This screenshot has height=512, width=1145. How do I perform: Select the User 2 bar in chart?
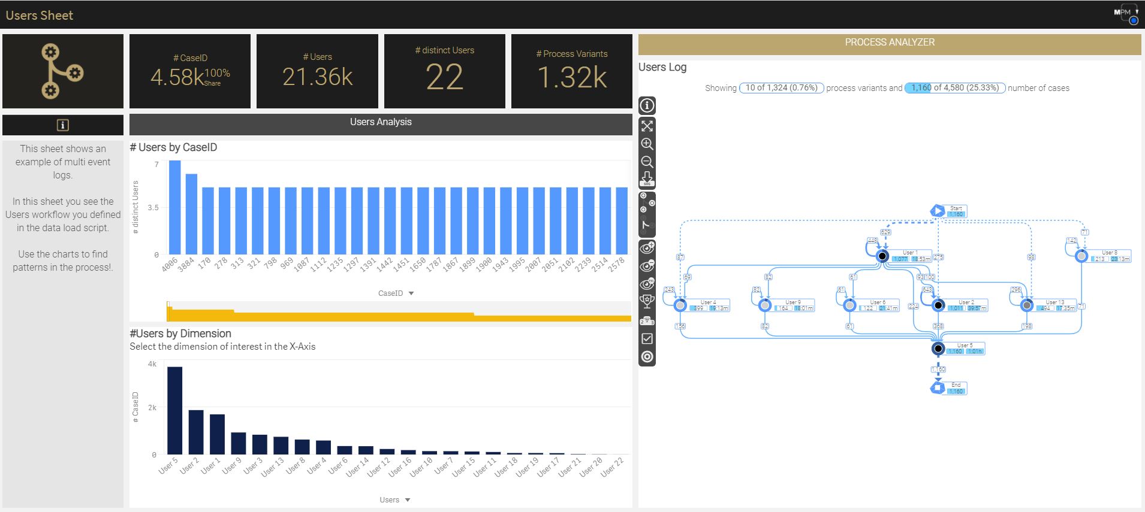(196, 432)
